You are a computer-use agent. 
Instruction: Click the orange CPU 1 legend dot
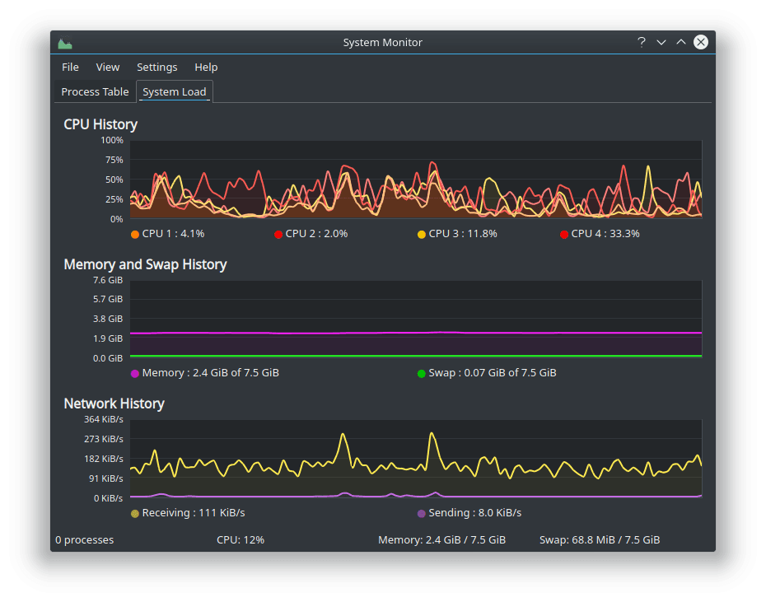[x=135, y=234]
